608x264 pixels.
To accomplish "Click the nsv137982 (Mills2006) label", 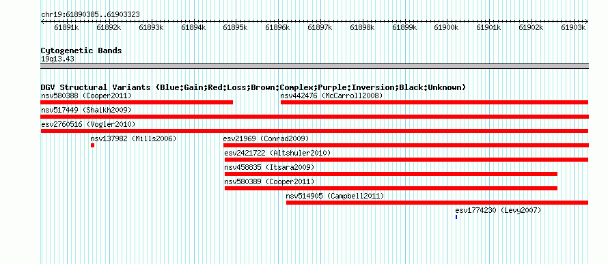I will (133, 138).
